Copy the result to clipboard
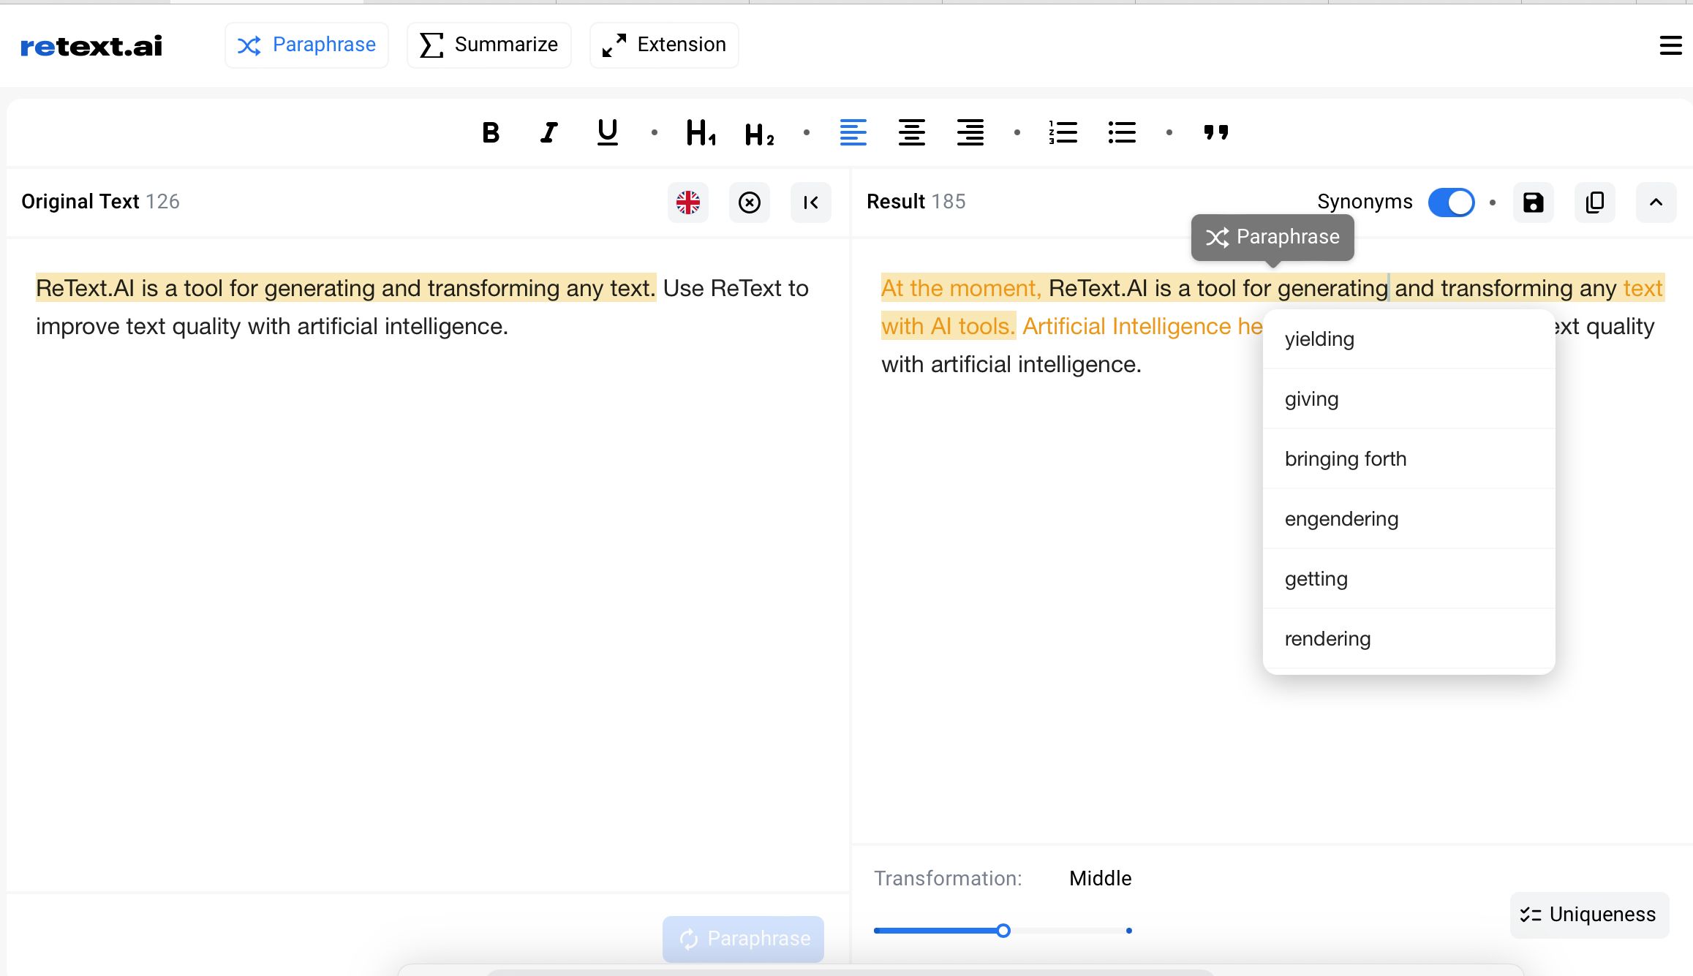The image size is (1693, 976). [1595, 203]
